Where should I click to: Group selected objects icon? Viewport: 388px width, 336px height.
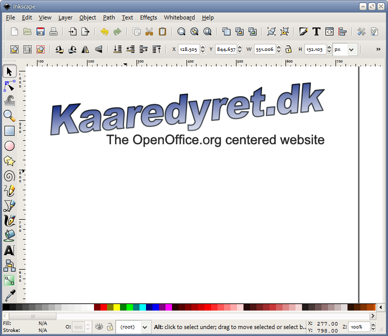click(x=271, y=31)
